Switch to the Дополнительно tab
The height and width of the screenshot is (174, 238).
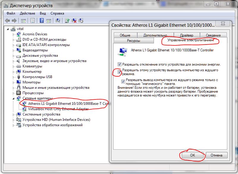tap(155, 35)
